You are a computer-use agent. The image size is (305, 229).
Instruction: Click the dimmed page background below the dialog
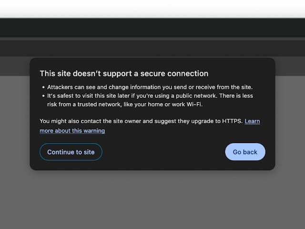(152, 200)
